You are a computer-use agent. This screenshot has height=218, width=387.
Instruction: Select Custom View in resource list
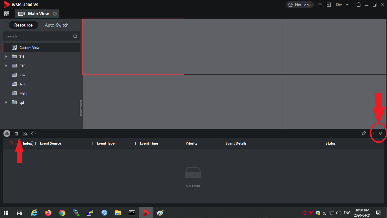click(29, 48)
